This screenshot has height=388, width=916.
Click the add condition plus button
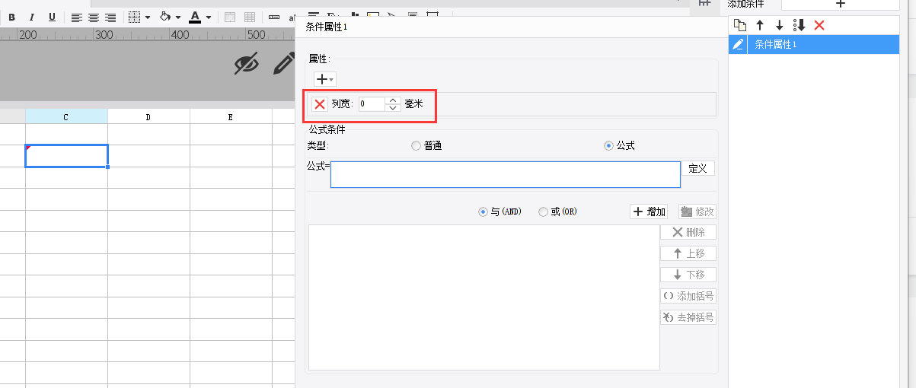840,5
